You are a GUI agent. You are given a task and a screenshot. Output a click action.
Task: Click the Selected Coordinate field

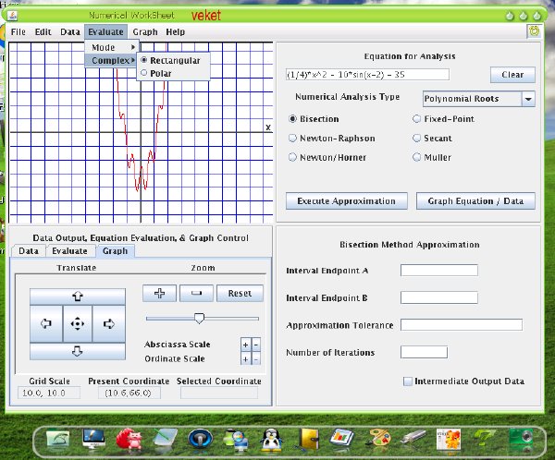point(219,393)
